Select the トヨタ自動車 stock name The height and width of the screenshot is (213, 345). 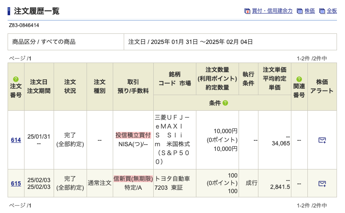click(x=173, y=178)
